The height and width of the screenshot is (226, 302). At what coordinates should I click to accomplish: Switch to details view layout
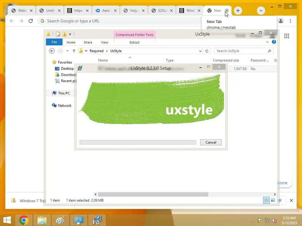tap(266, 200)
